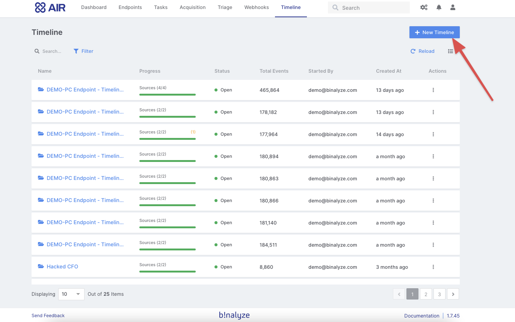This screenshot has height=322, width=515.
Task: Click the folder icon beside Hacked CFO
Action: 41,267
